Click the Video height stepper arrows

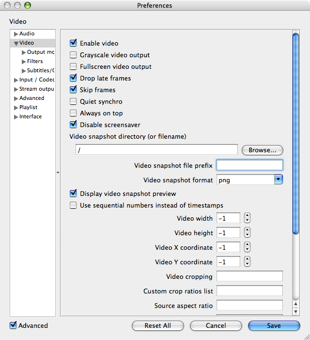tap(247, 233)
